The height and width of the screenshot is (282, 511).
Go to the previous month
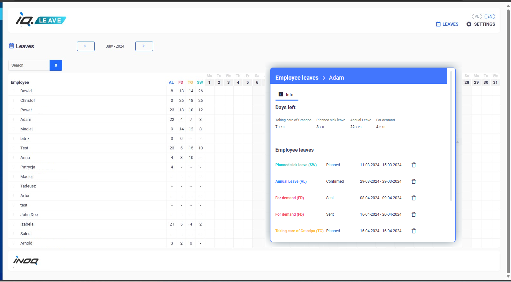pyautogui.click(x=85, y=46)
